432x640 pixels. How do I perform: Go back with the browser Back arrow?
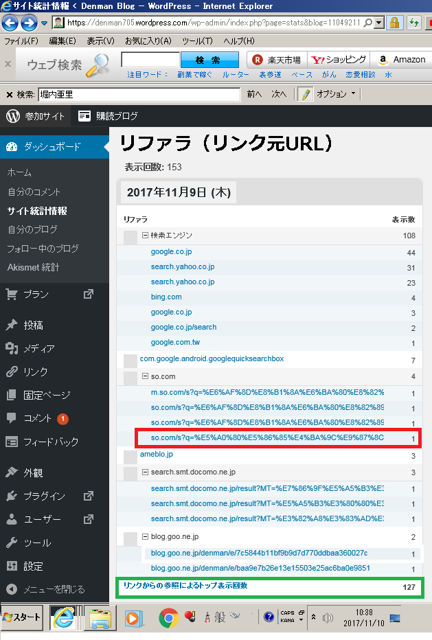click(10, 23)
